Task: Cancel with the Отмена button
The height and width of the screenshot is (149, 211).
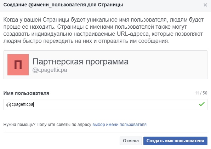Action: (x=131, y=141)
